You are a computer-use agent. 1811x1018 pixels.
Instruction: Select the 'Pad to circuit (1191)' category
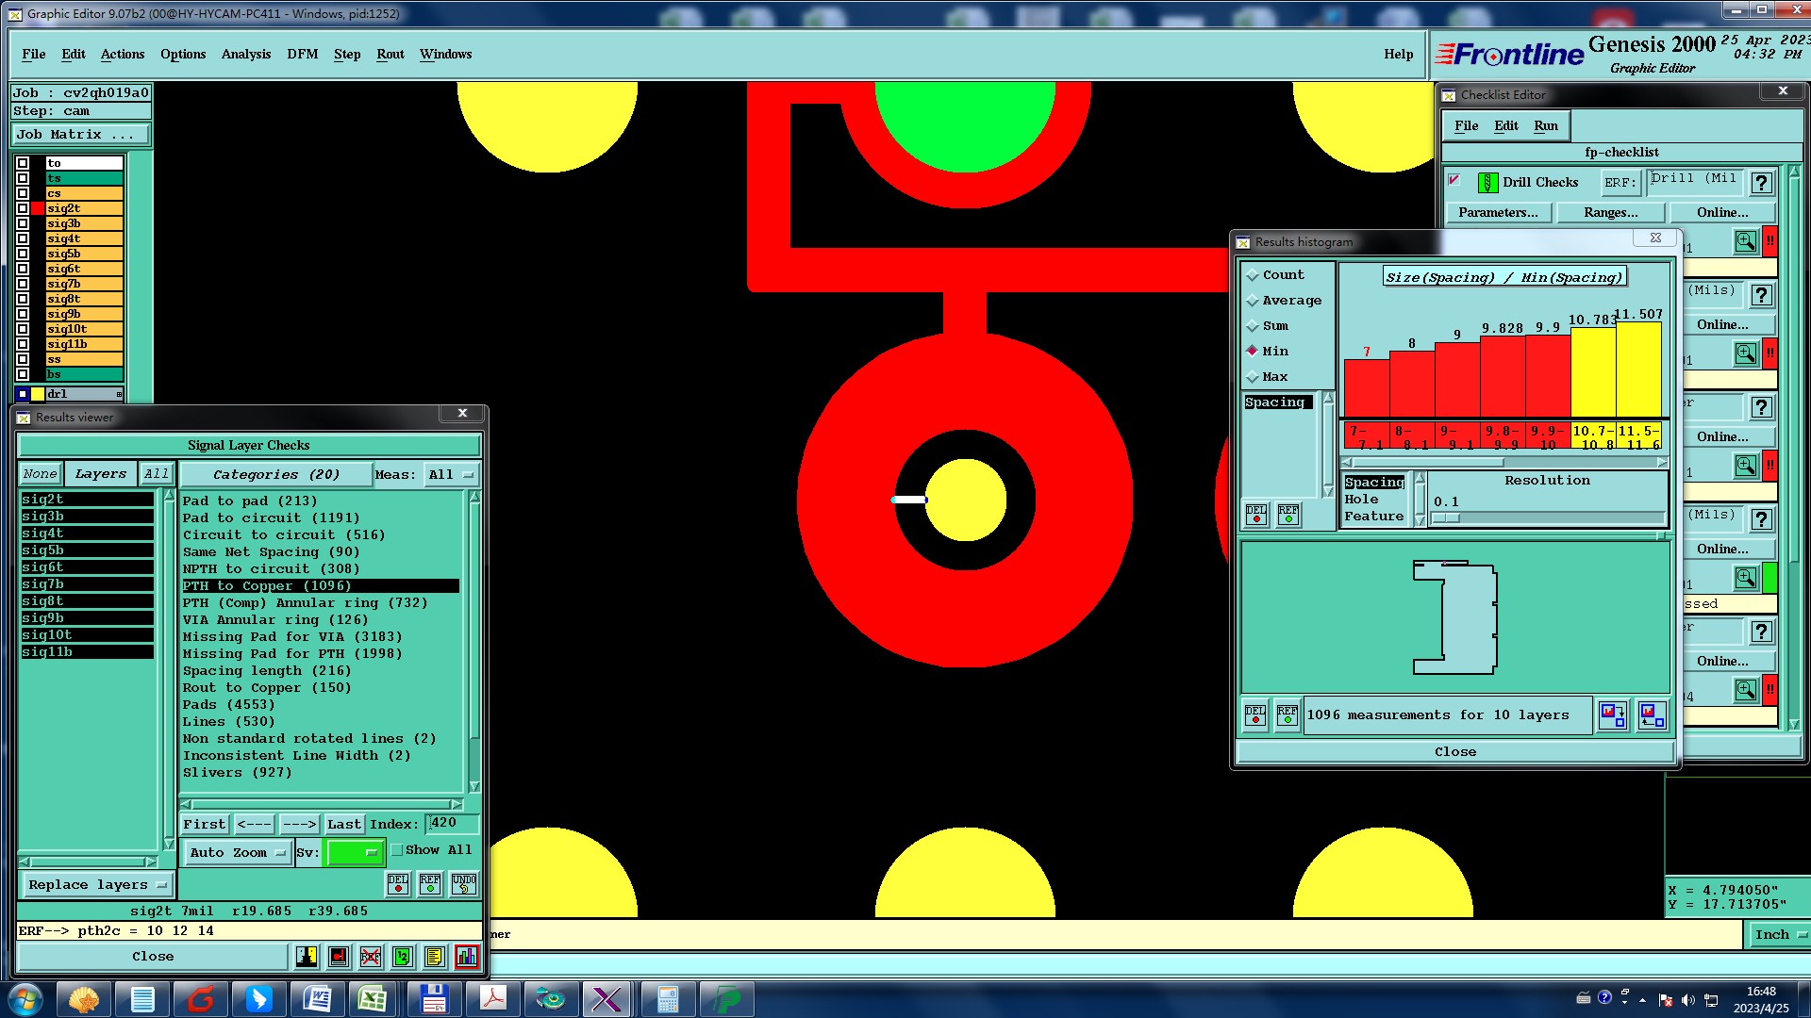(x=271, y=518)
